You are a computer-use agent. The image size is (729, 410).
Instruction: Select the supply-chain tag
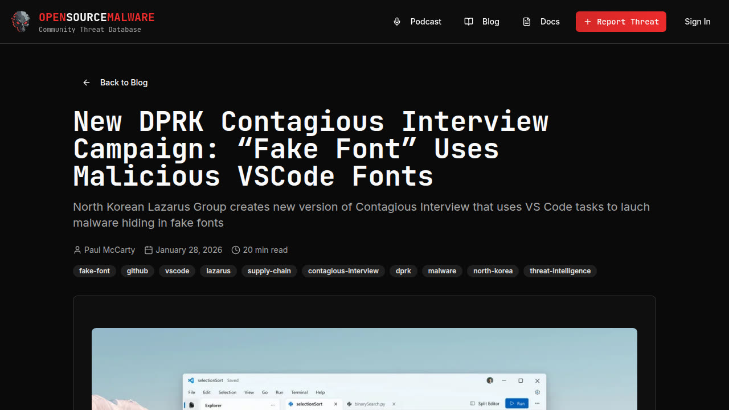(x=269, y=271)
